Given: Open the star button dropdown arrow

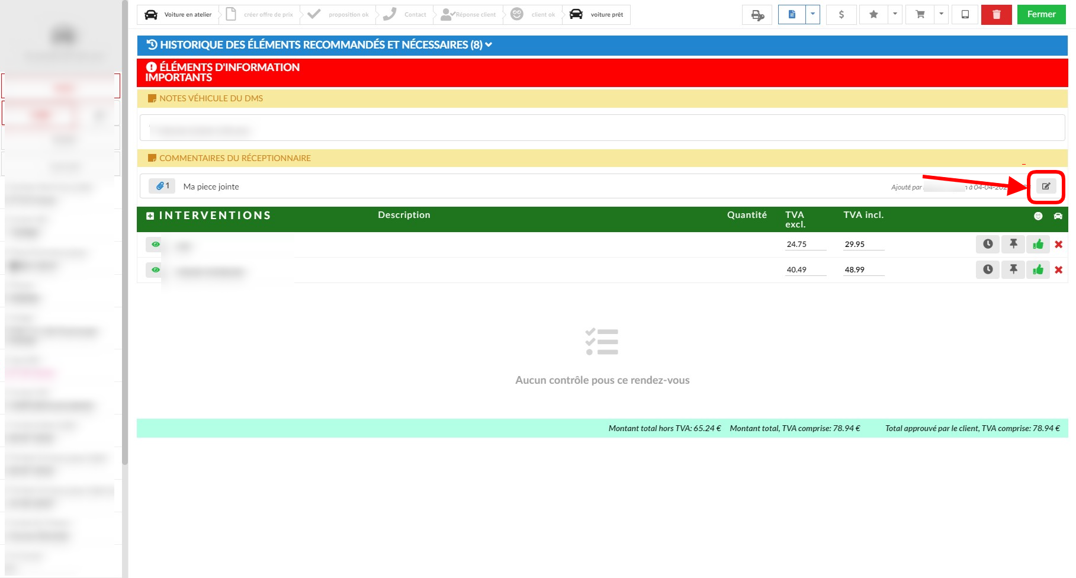Looking at the screenshot, I should (895, 15).
